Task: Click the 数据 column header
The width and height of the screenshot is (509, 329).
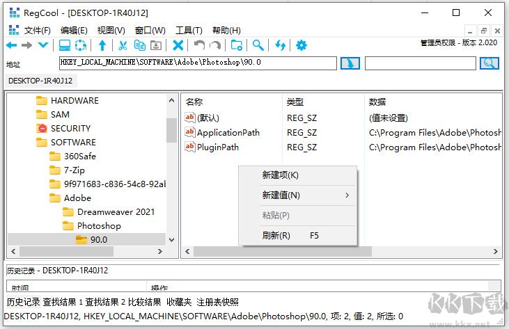Action: pyautogui.click(x=377, y=102)
